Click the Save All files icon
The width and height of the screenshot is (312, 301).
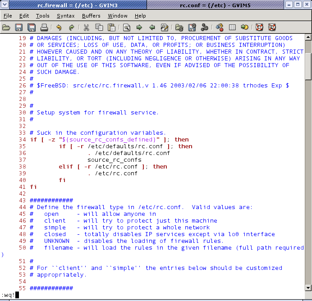pos(32,27)
